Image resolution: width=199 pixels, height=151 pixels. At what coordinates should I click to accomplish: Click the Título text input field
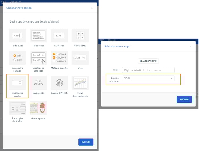[148, 70]
